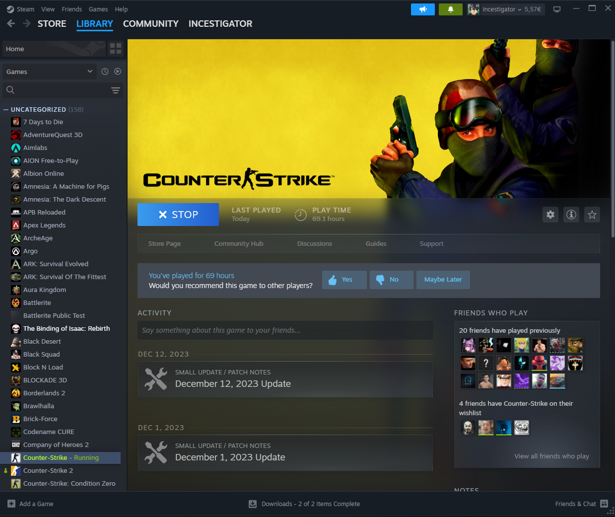Open the notifications bell icon
This screenshot has width=615, height=517.
pyautogui.click(x=450, y=9)
